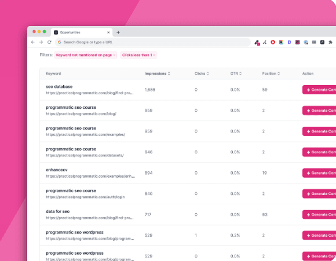Remove the Keyword not mentioned on page filter
Image resolution: width=336 pixels, height=261 pixels.
coord(114,55)
